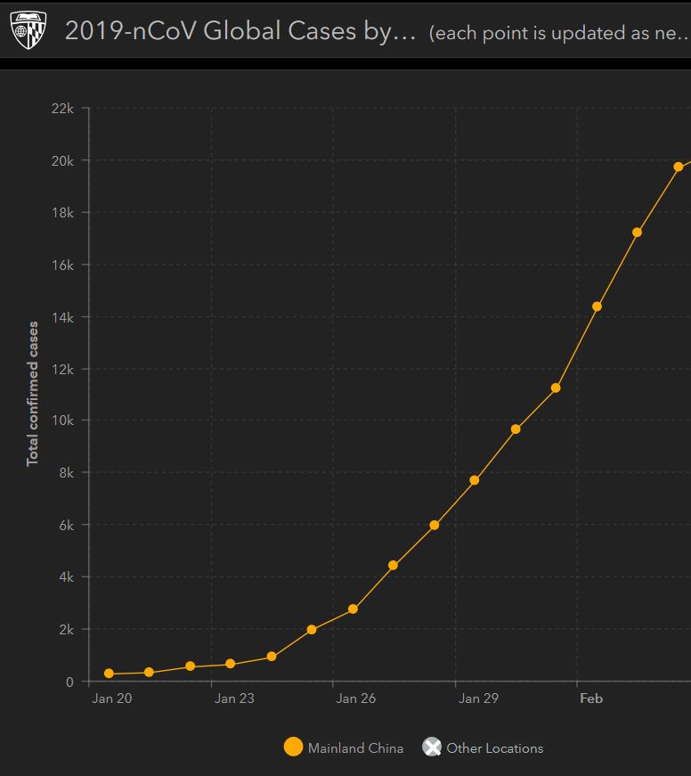The image size is (691, 776).
Task: Toggle the Mainland China series label
Action: click(355, 748)
